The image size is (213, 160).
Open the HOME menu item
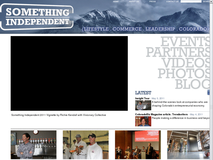(x=116, y=1)
